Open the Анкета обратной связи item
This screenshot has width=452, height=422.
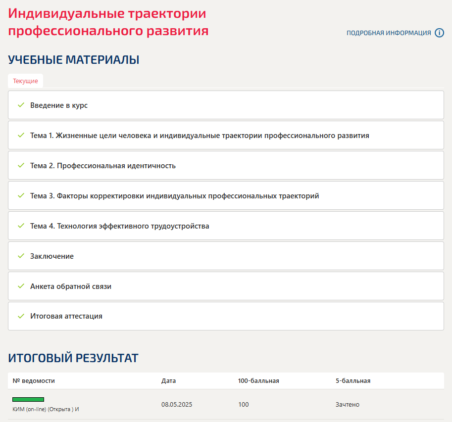tap(226, 286)
